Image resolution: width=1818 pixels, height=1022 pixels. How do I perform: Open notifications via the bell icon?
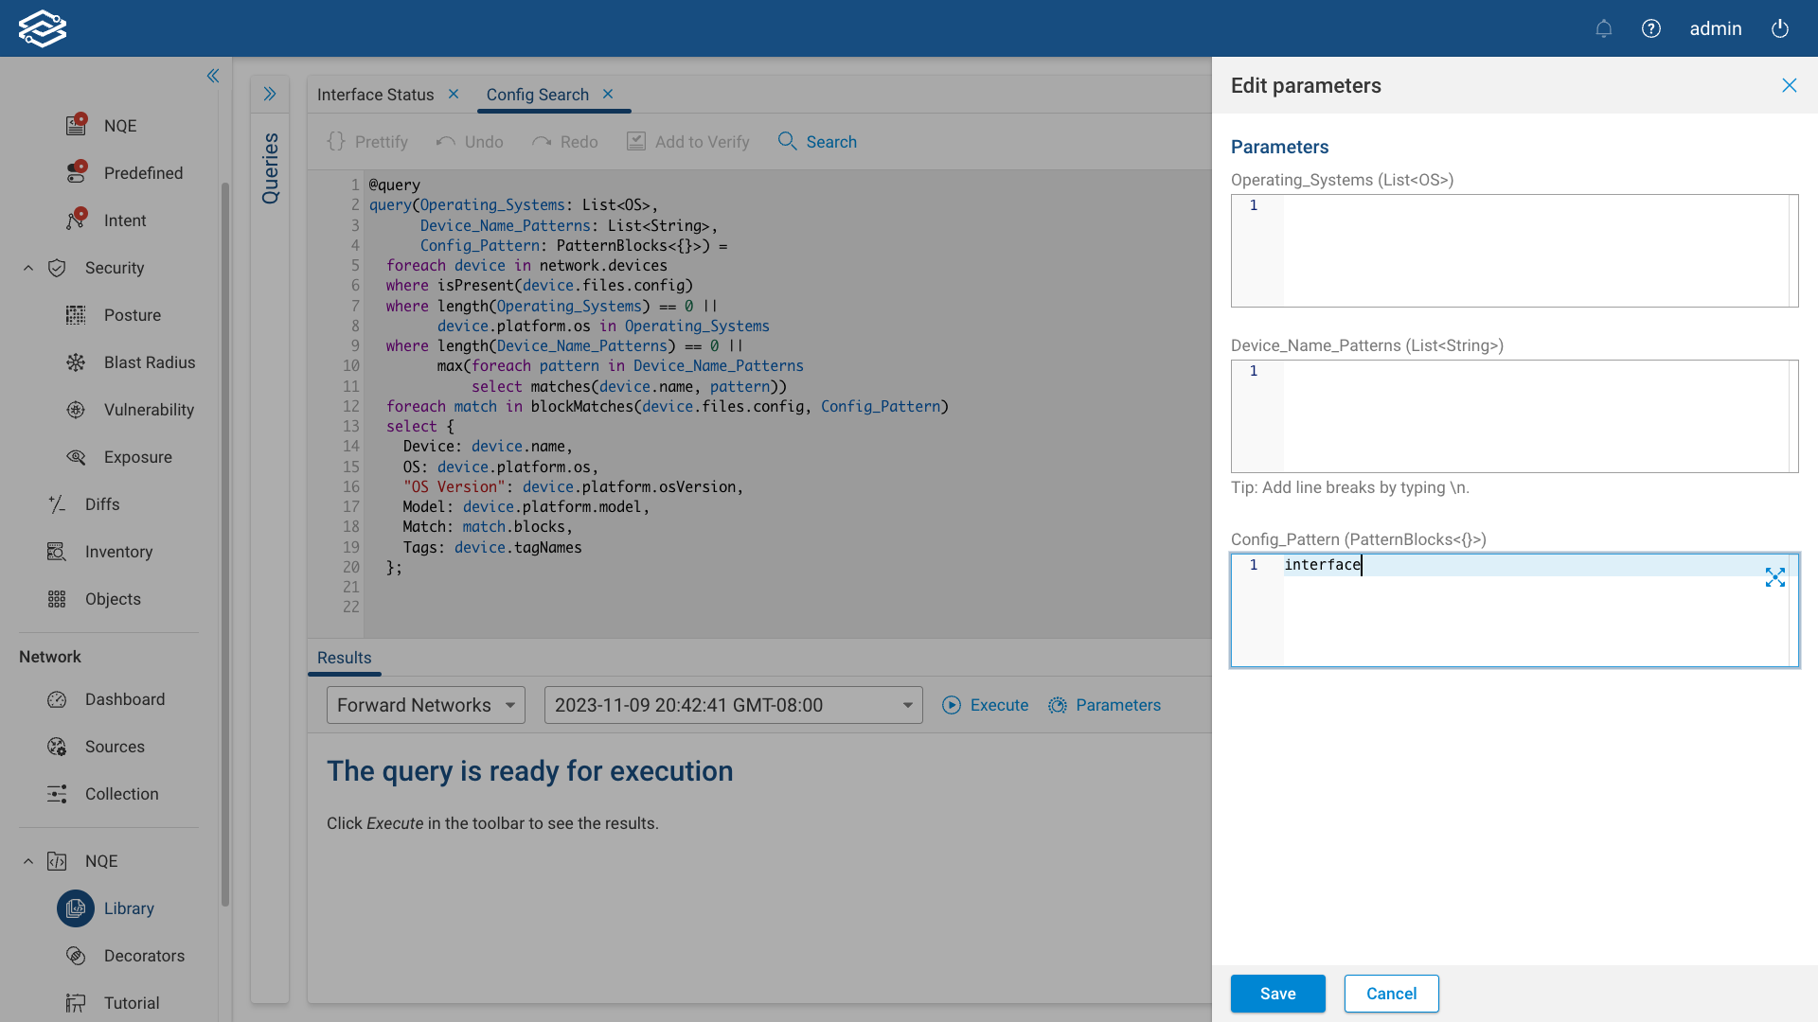pyautogui.click(x=1604, y=28)
